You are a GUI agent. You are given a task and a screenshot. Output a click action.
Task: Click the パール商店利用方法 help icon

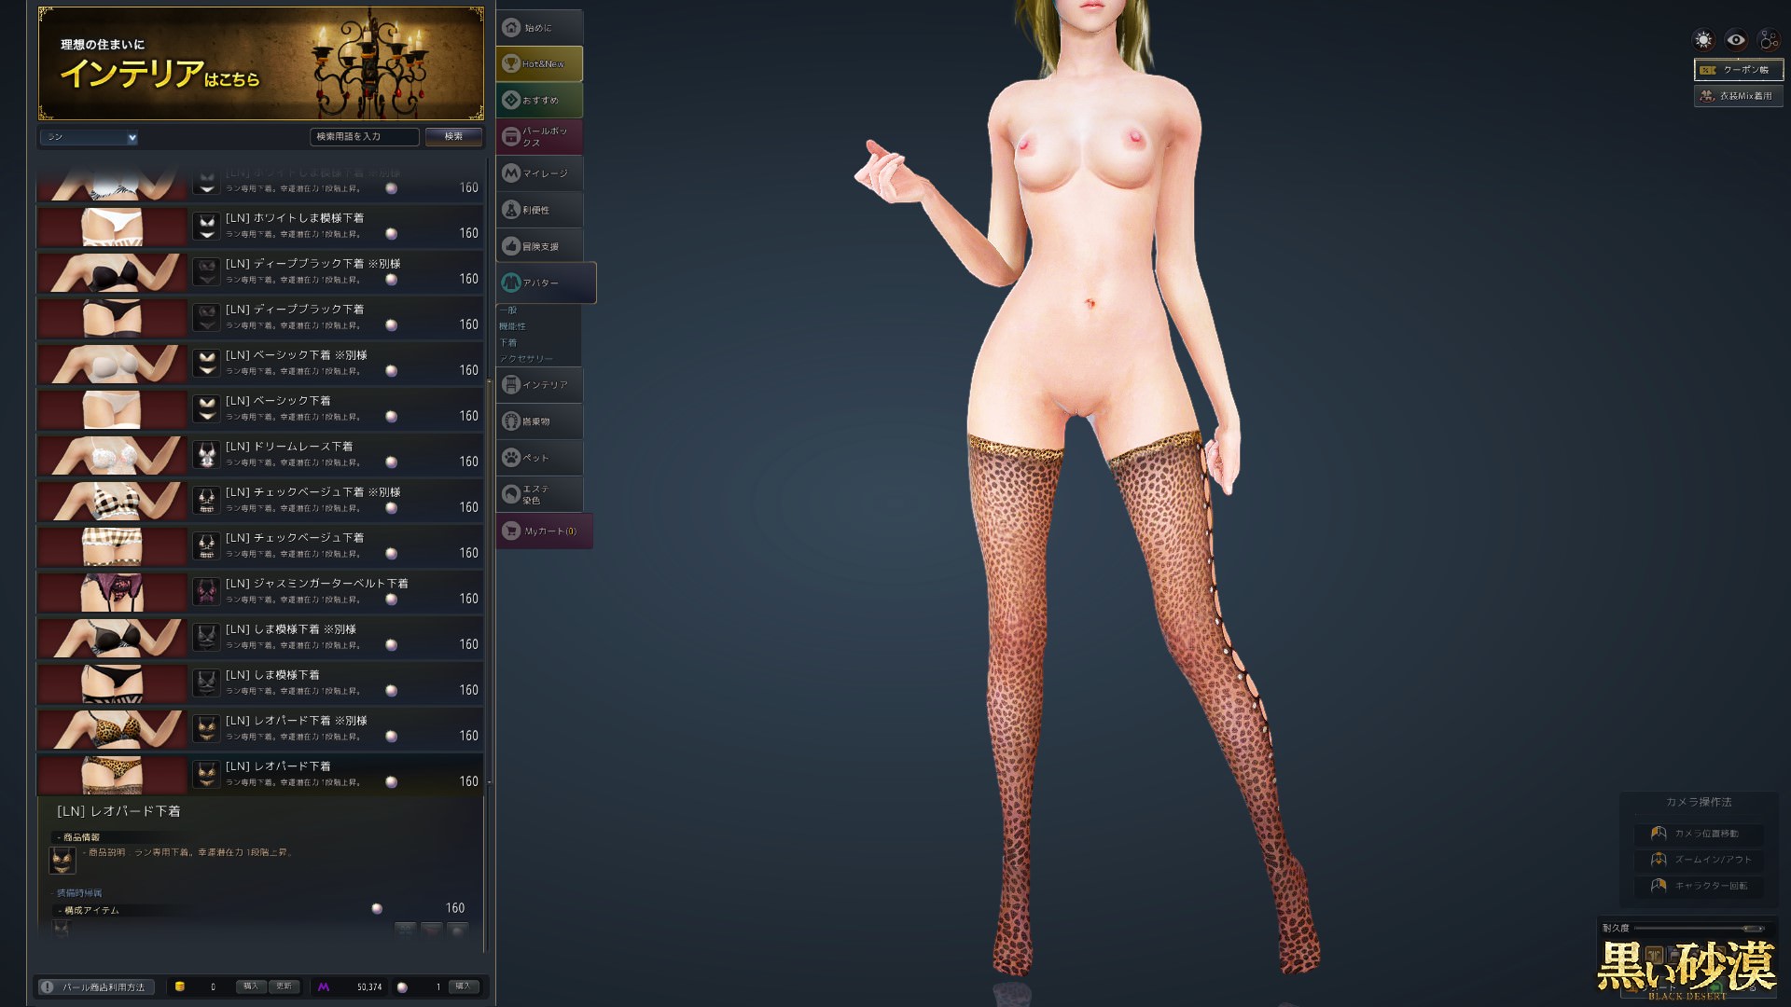[48, 987]
